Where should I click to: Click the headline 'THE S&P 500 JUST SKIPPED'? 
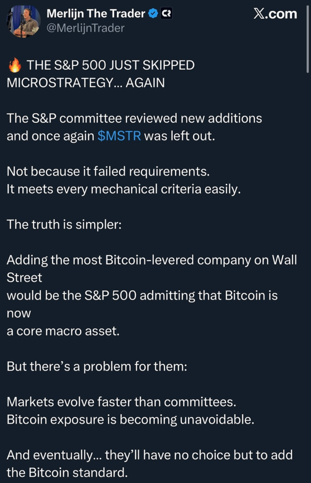110,66
